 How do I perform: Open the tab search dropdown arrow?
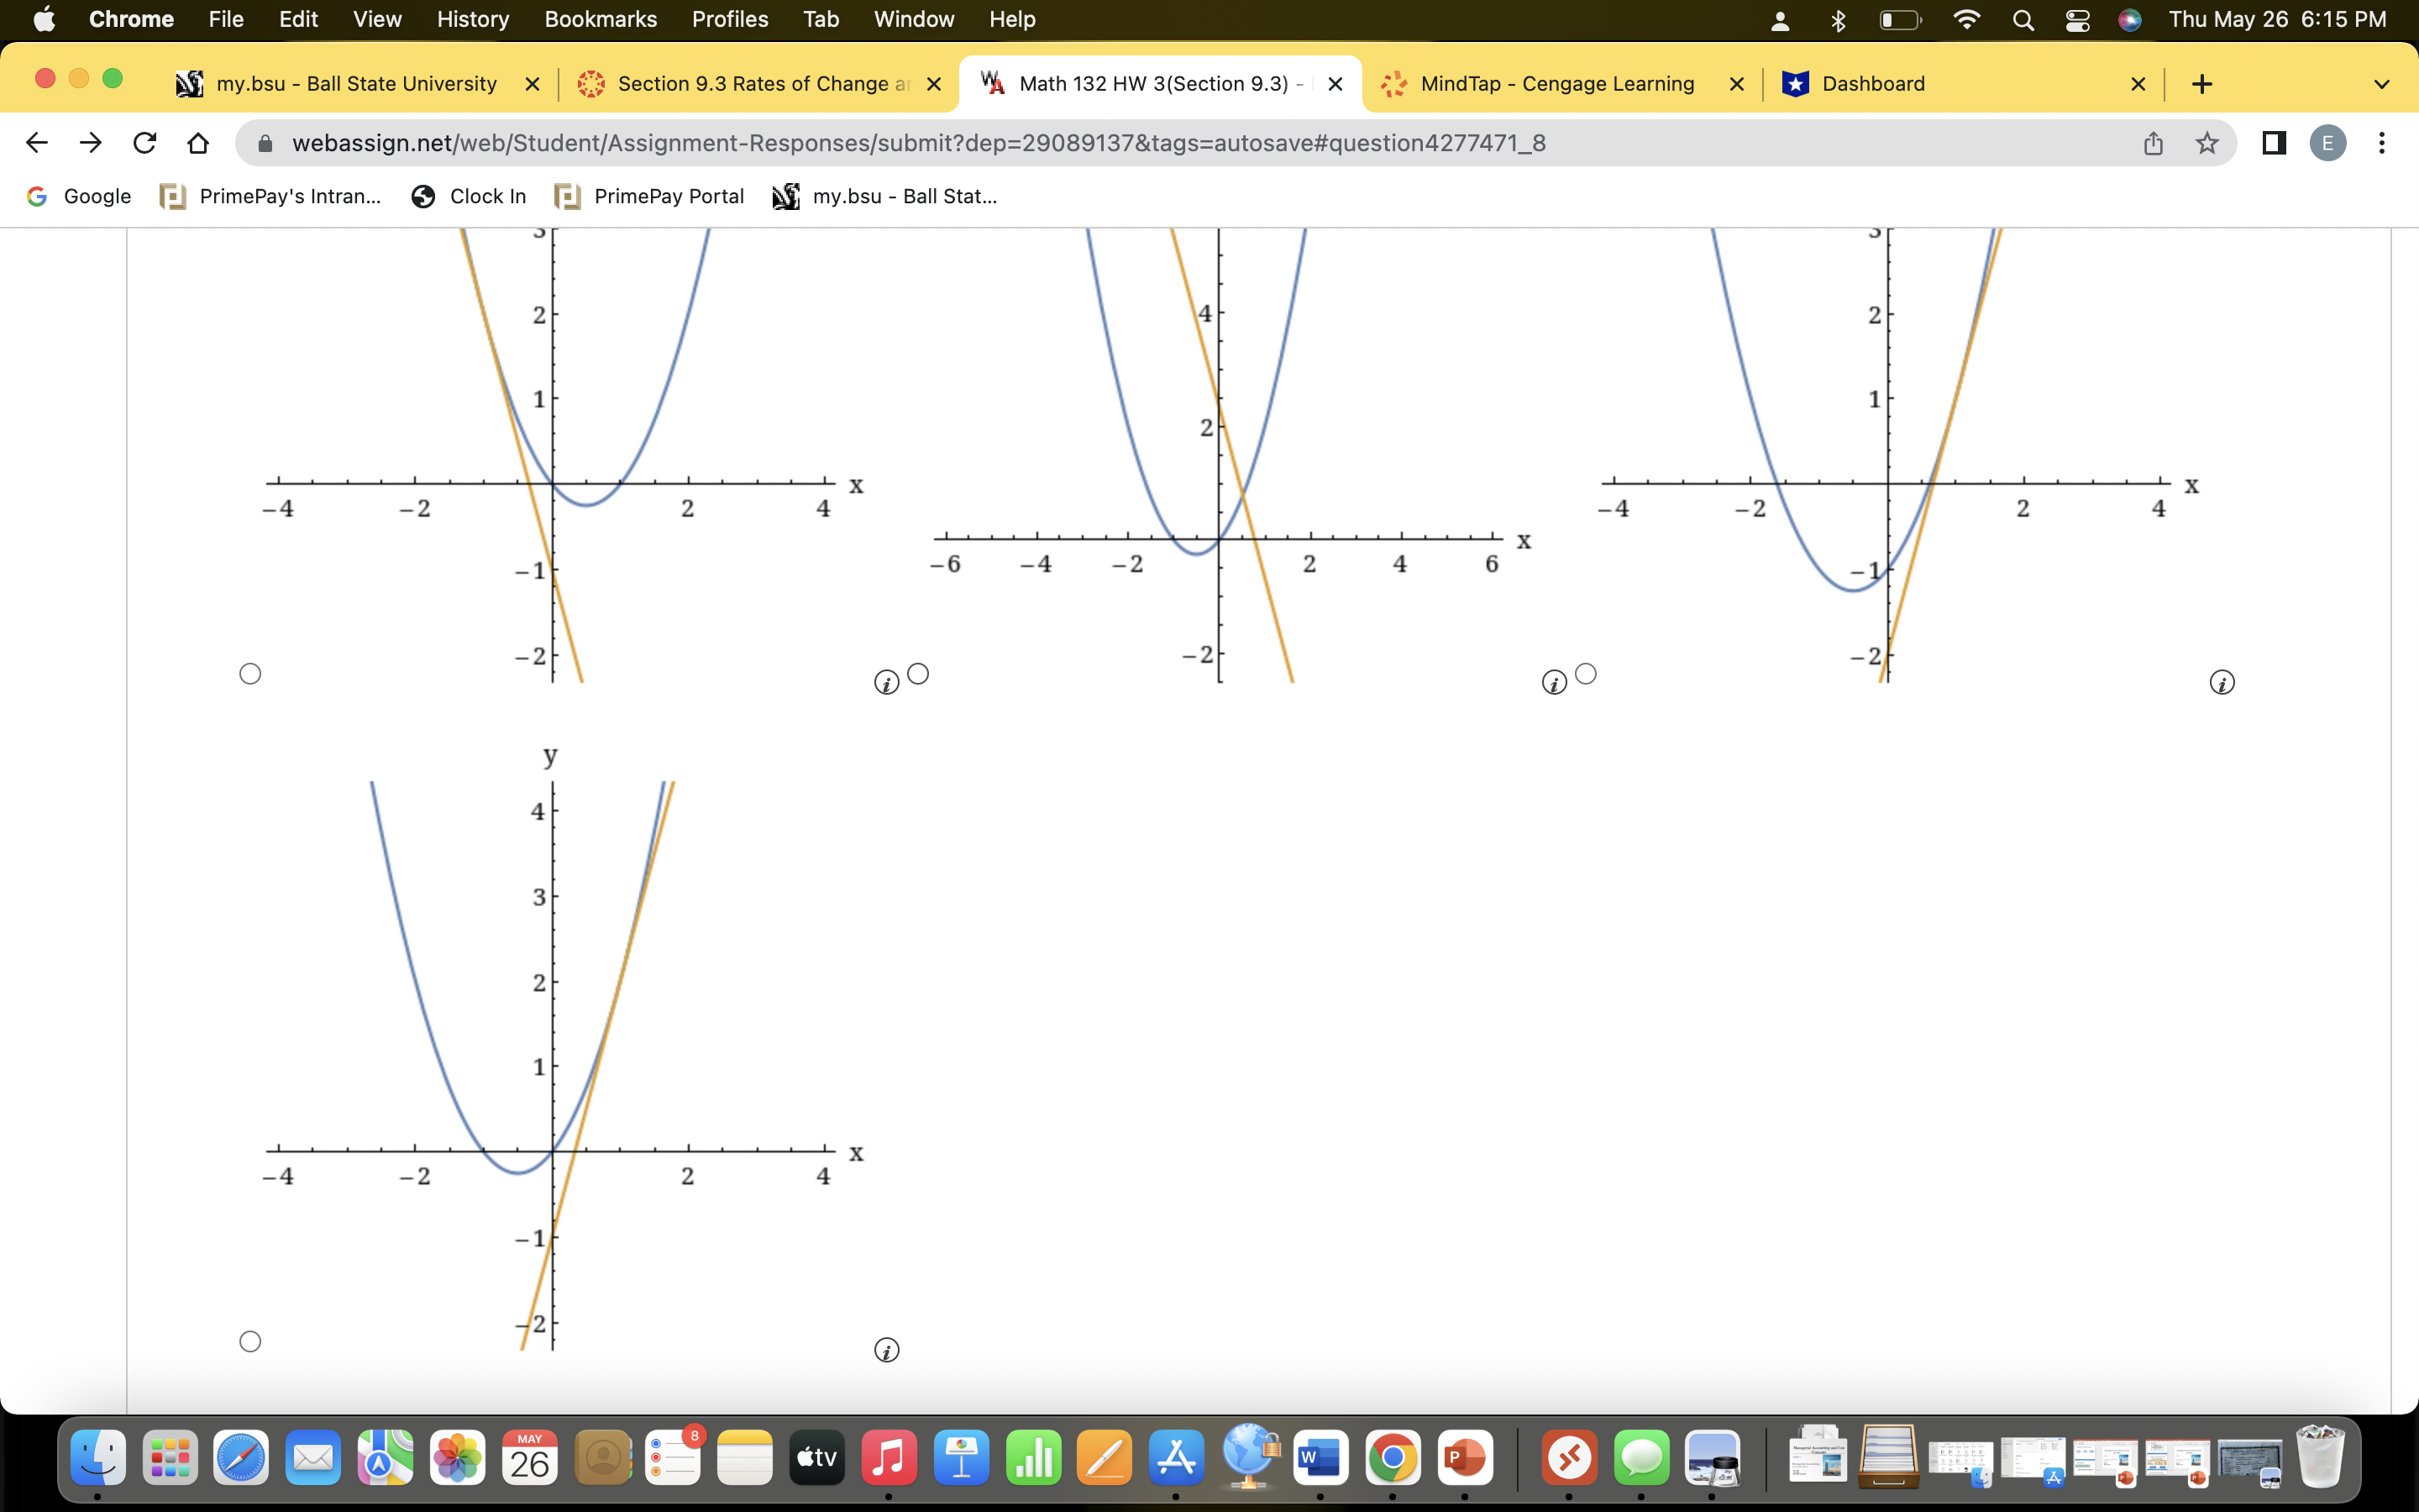[2382, 83]
